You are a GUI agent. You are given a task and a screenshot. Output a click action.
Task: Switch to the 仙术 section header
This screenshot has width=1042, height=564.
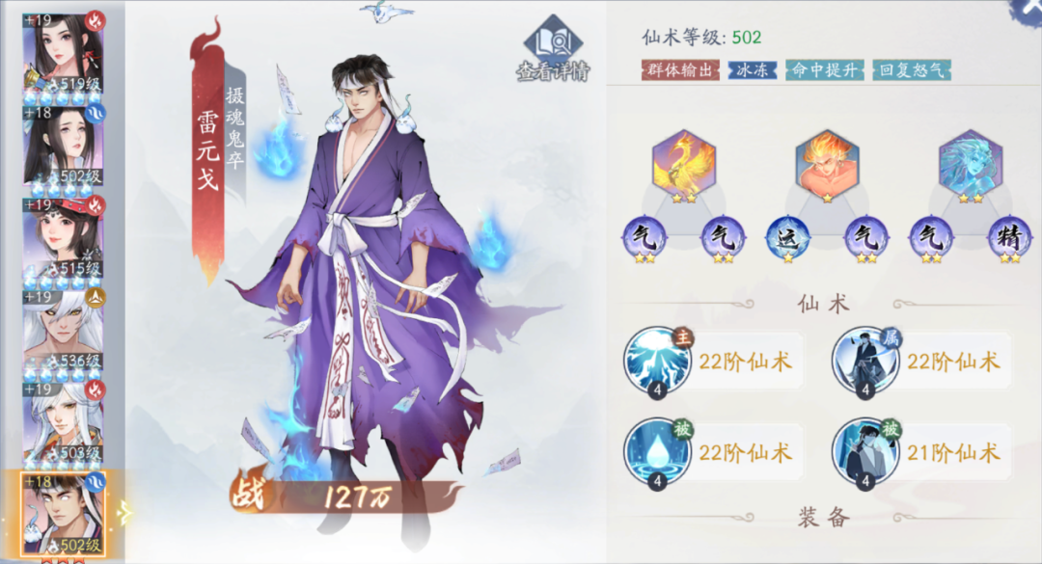coord(824,305)
